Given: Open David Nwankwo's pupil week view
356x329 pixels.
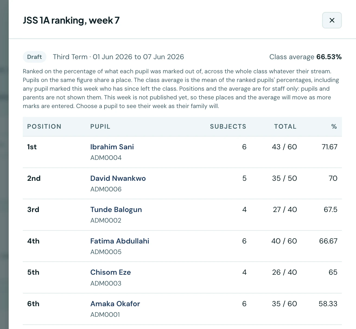Looking at the screenshot, I should pos(118,178).
